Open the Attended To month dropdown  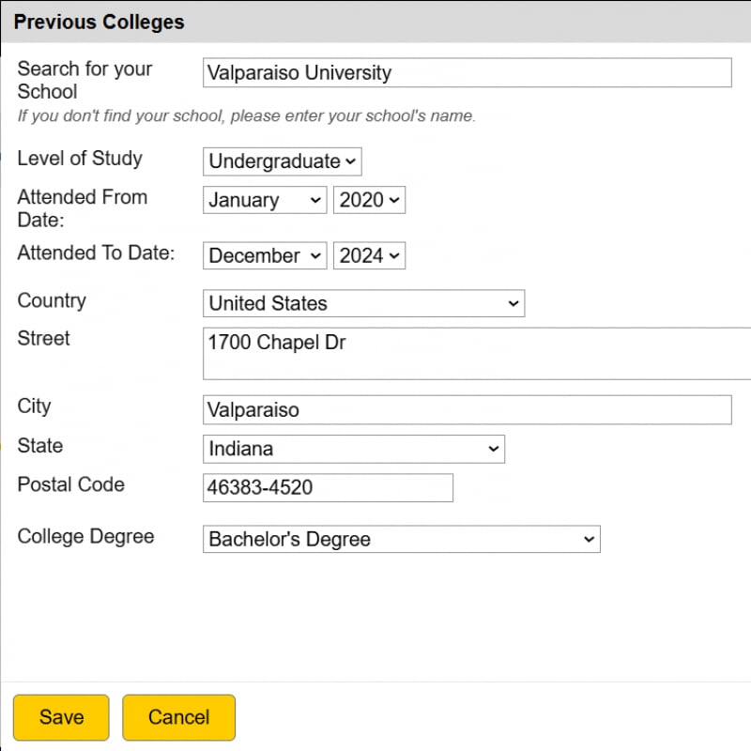pos(265,255)
